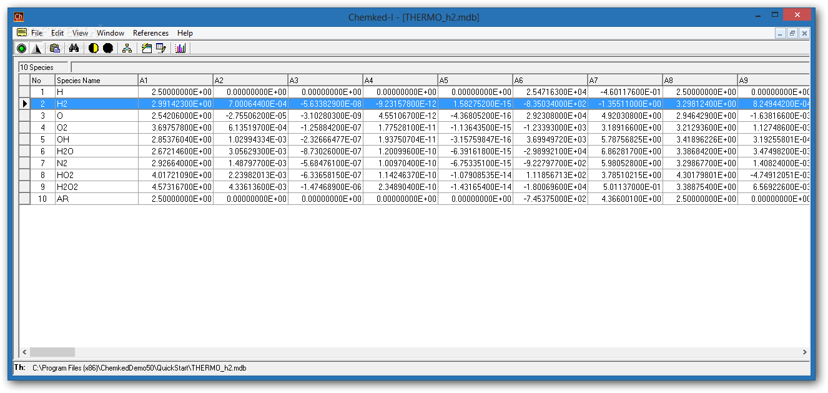Click the Species Name column header
The width and height of the screenshot is (828, 393).
click(x=96, y=80)
